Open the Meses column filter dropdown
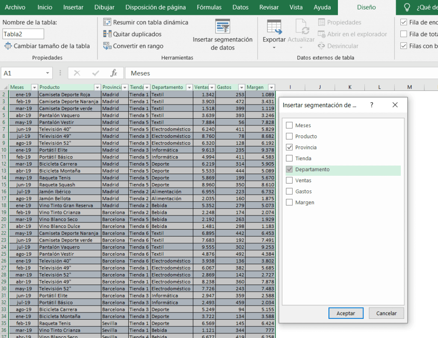438x338 pixels. click(34, 87)
